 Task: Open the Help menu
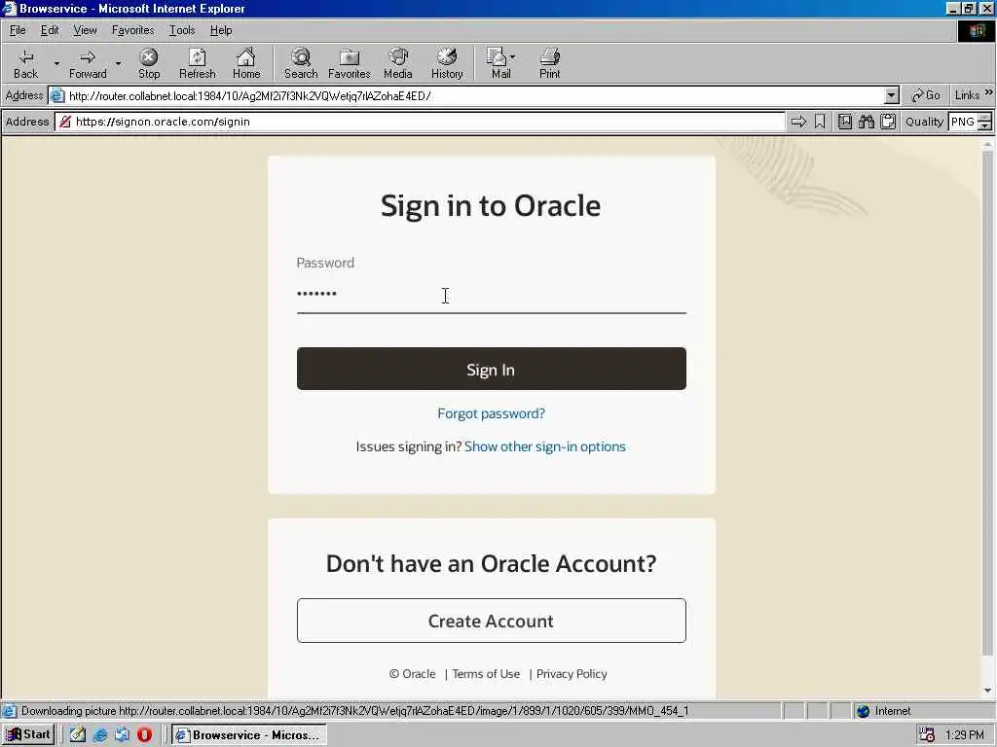coord(221,30)
